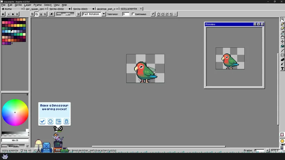The width and height of the screenshot is (285, 160).
Task: Choose the Text tool
Action: click(x=282, y=68)
